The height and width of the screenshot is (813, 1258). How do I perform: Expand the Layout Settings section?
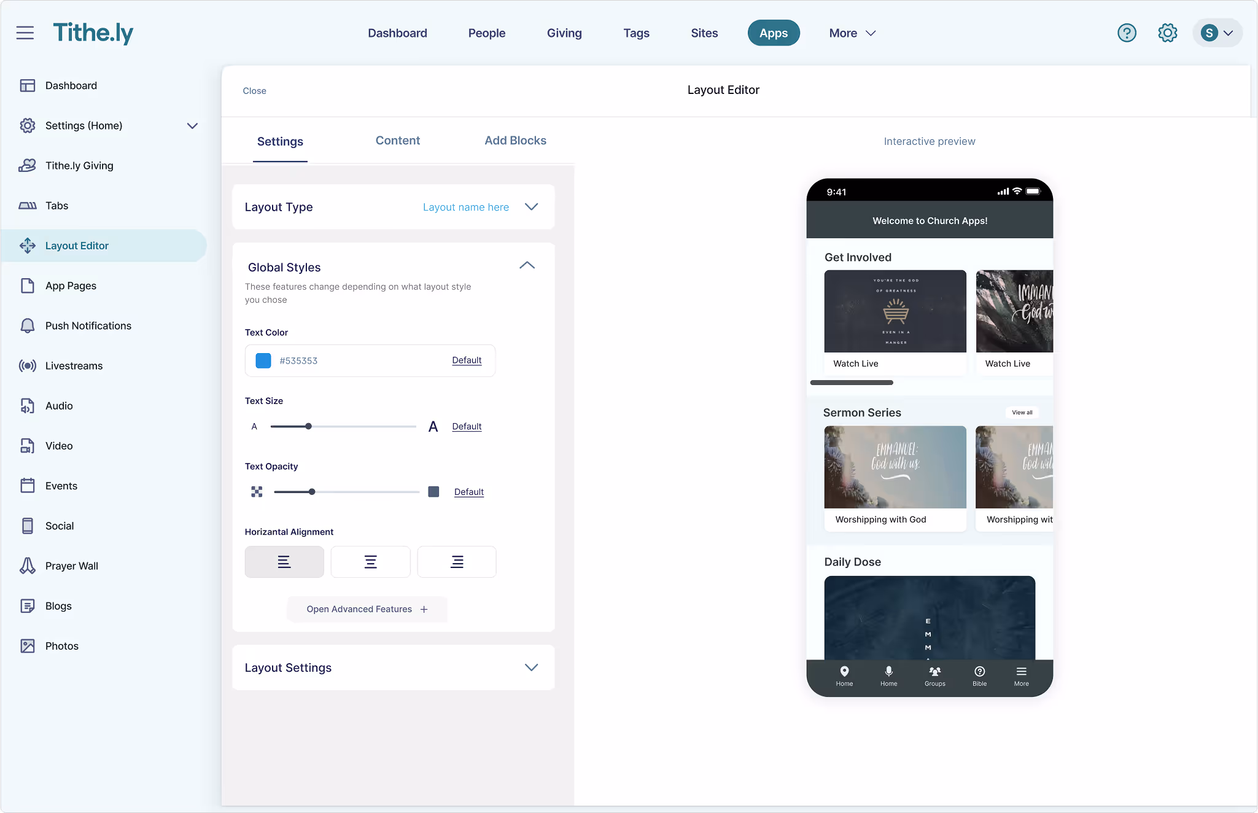pyautogui.click(x=530, y=667)
